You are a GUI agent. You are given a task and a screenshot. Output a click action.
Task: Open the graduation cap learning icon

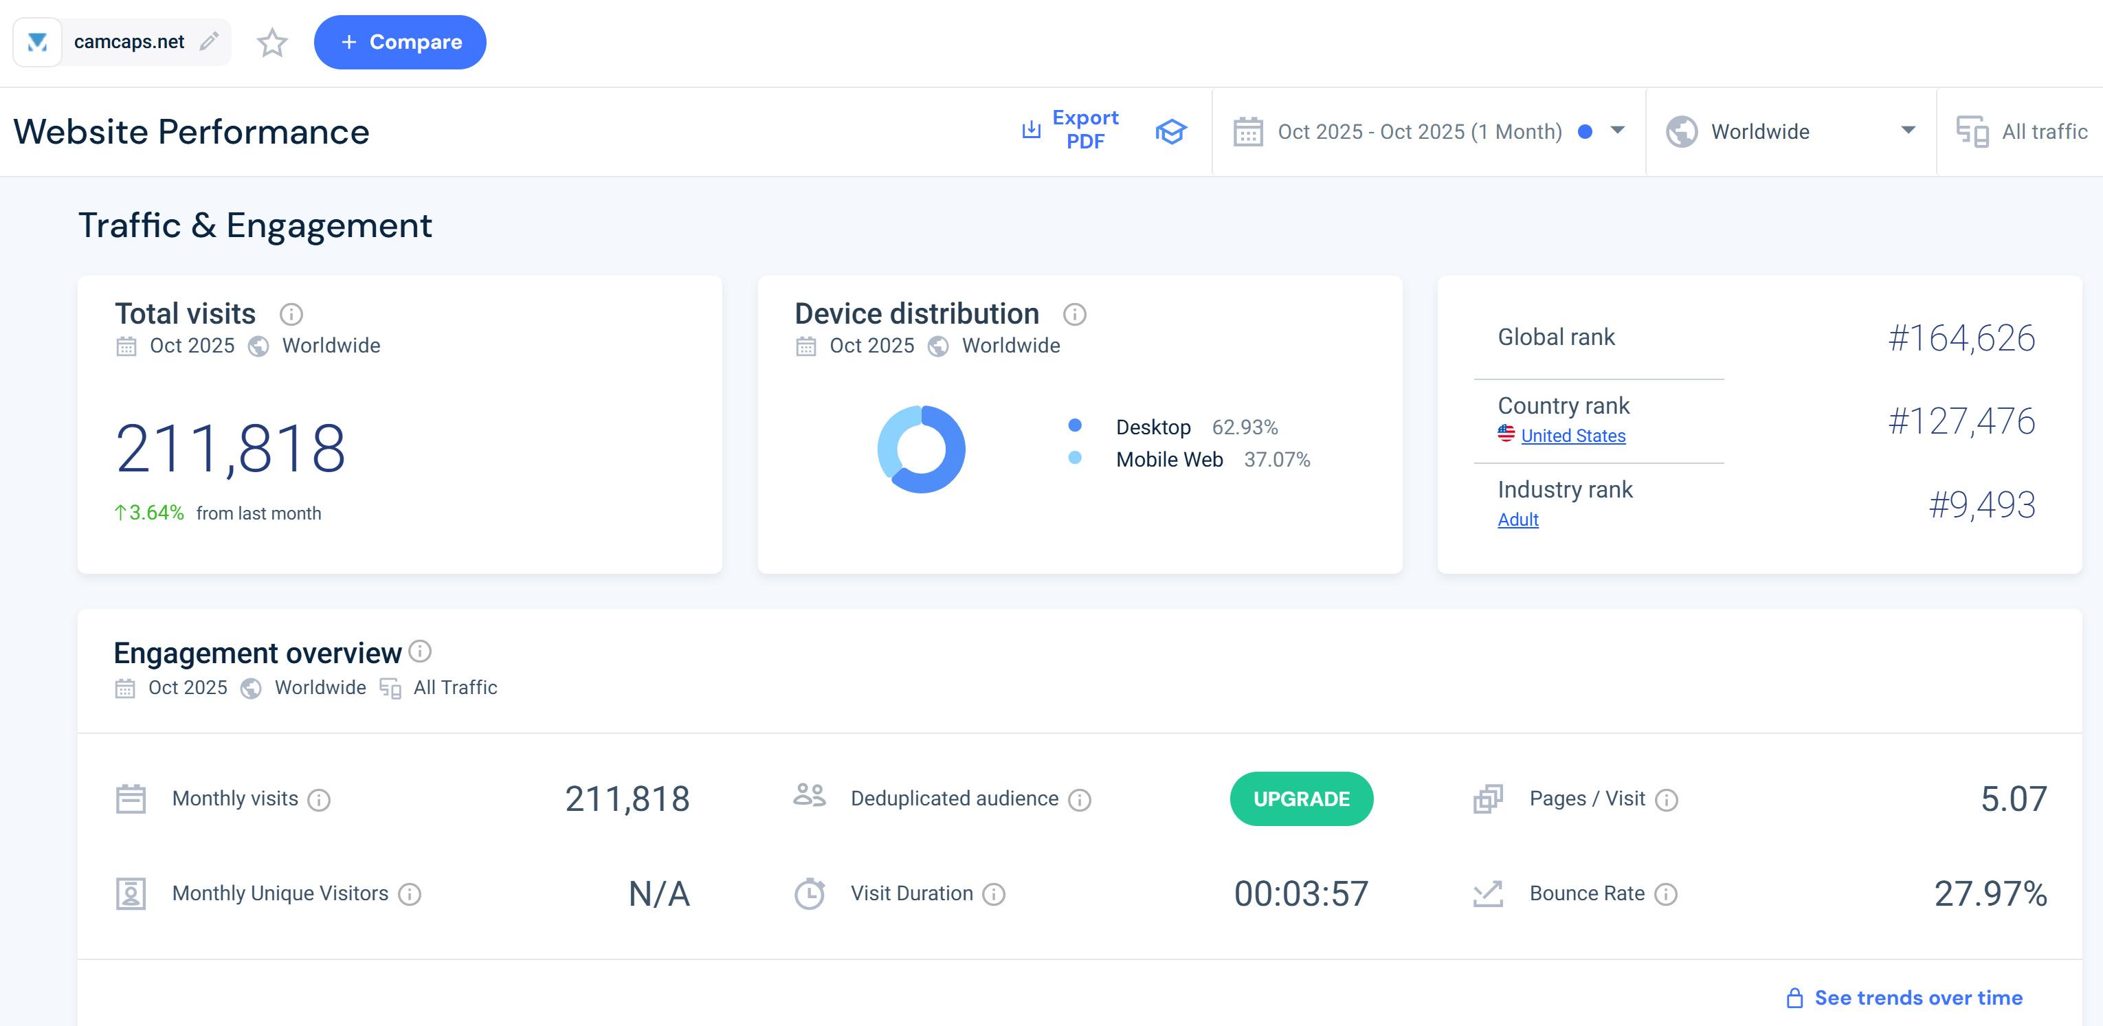1170,131
